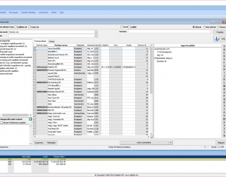The width and height of the screenshot is (226, 177).
Task: Click the blue Info icon button
Action: [217, 38]
